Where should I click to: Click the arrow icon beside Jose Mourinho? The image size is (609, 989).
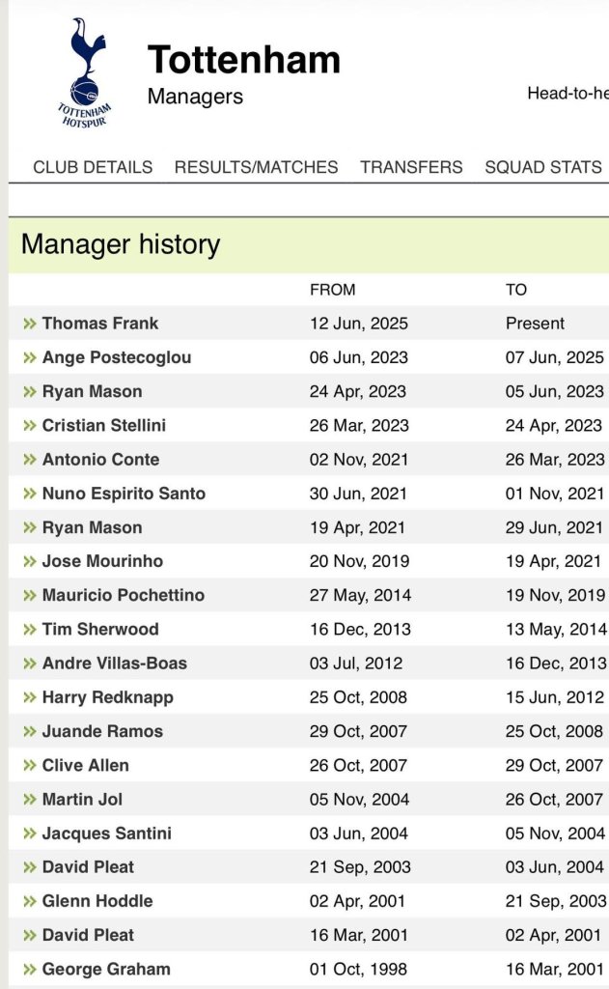click(30, 561)
